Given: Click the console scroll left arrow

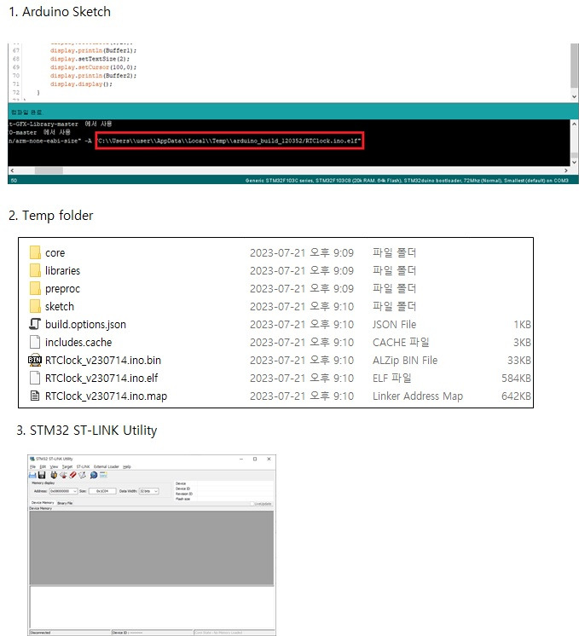Looking at the screenshot, I should (x=12, y=171).
